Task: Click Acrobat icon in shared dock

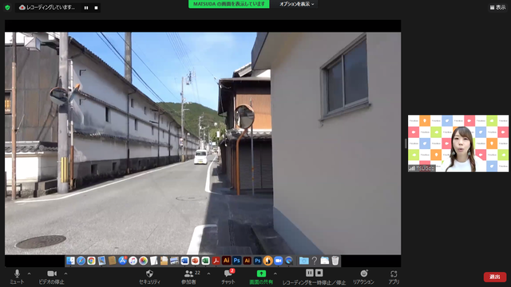Action: pos(216,261)
